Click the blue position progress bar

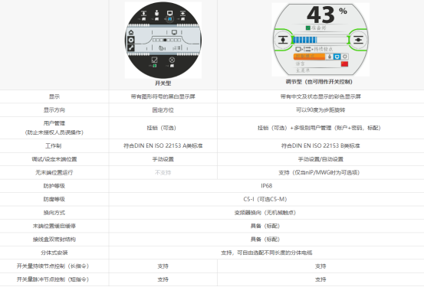point(304,41)
